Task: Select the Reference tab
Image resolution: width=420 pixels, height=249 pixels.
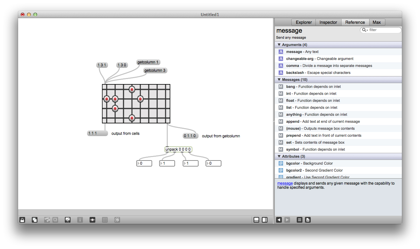Action: coord(355,22)
